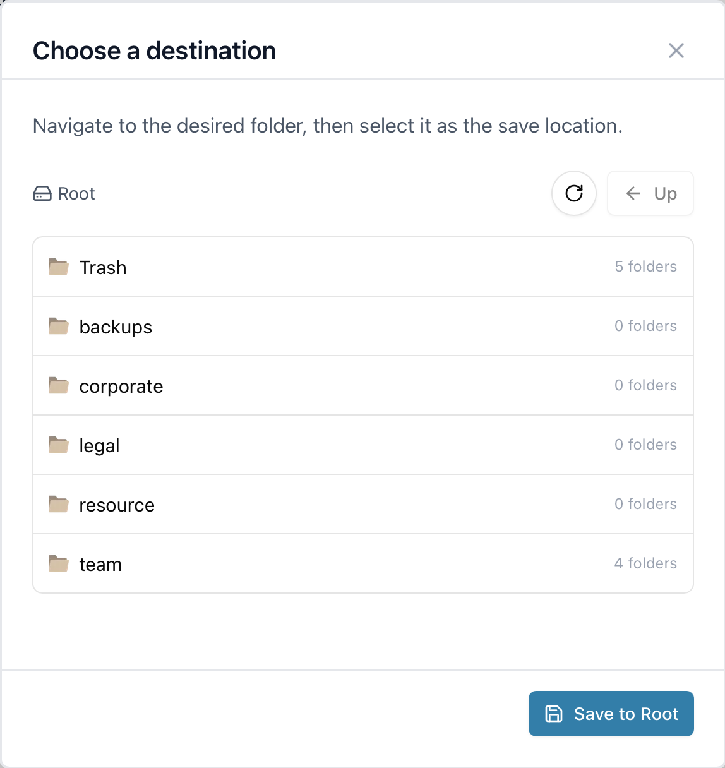Click the refresh folder list icon
The image size is (725, 768).
[574, 193]
